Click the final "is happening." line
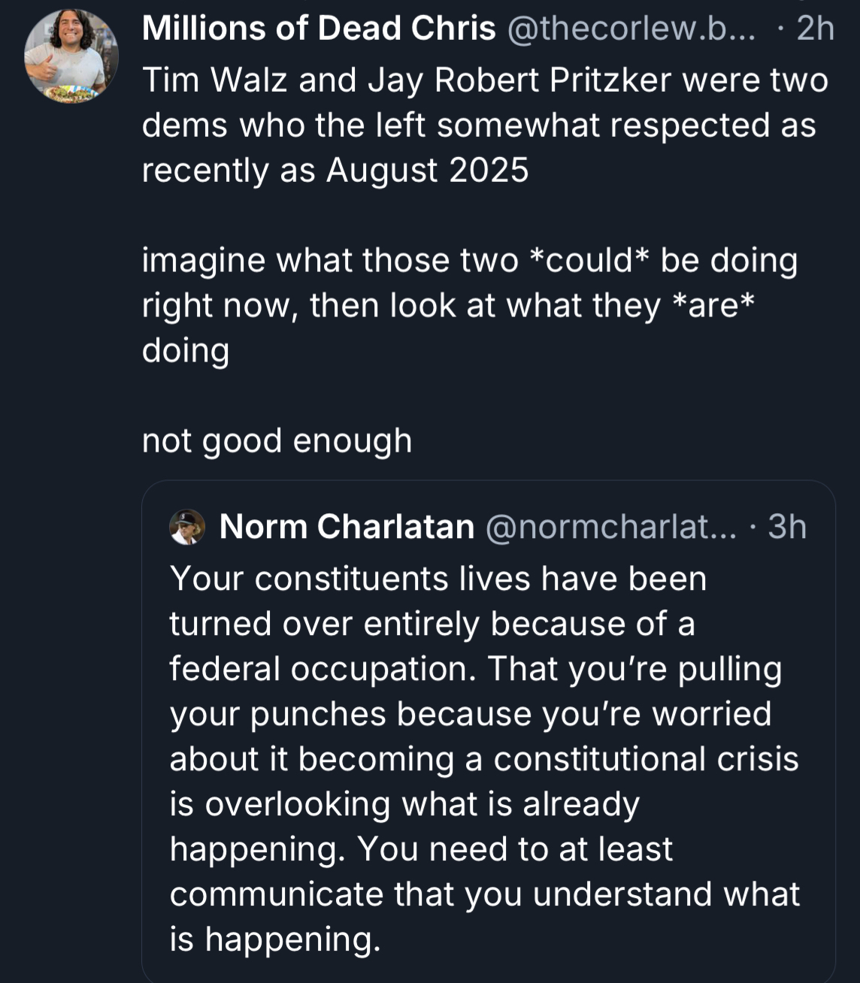The height and width of the screenshot is (983, 860). pos(275,939)
